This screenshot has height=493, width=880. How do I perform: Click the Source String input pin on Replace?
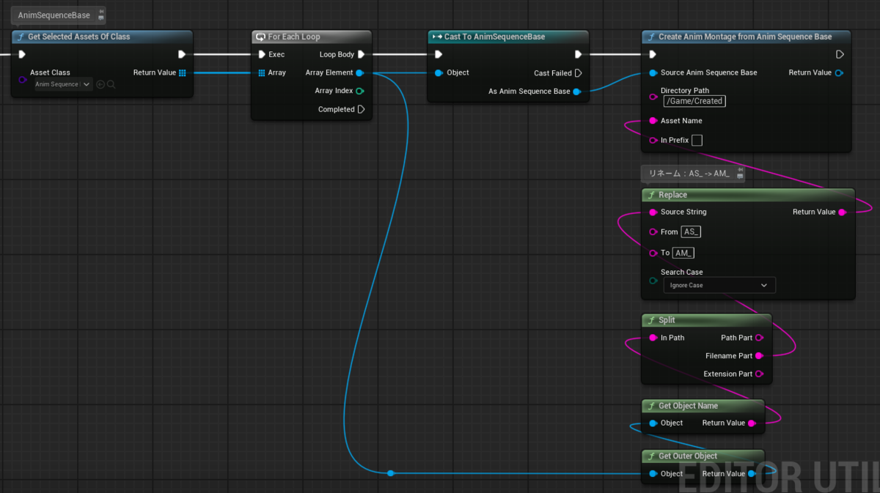[653, 212]
